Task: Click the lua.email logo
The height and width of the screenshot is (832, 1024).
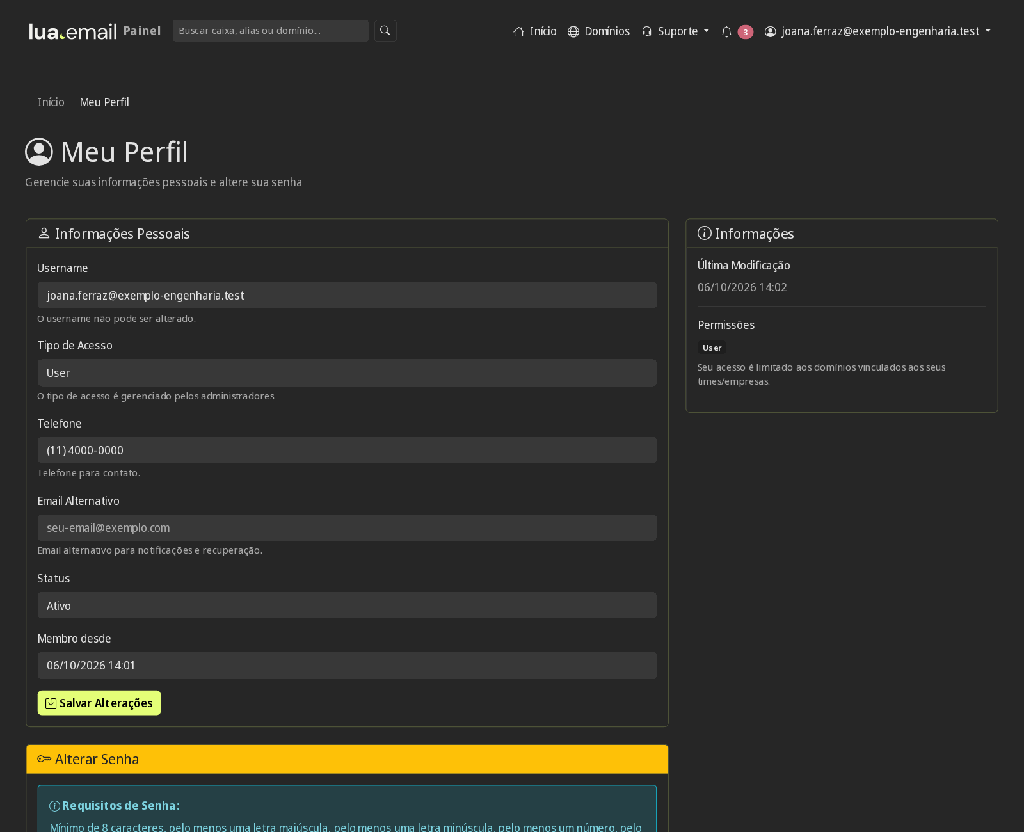Action: coord(73,31)
